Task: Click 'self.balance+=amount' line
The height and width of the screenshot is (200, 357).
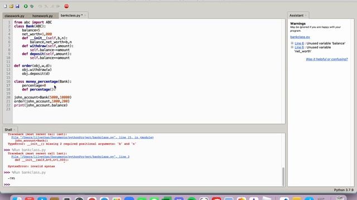Action: [x=50, y=58]
